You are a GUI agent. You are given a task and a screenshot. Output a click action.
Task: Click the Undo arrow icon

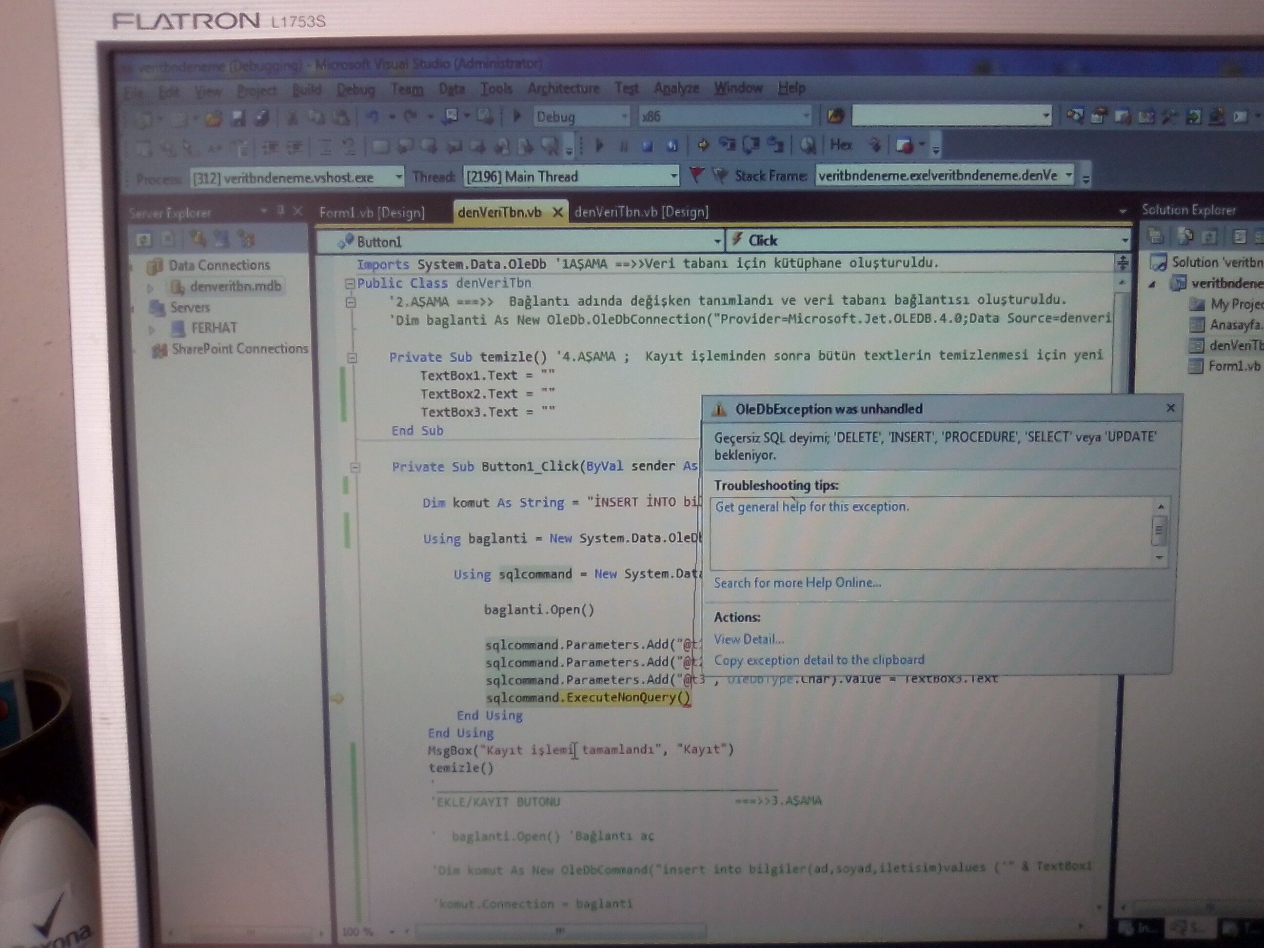(x=372, y=117)
